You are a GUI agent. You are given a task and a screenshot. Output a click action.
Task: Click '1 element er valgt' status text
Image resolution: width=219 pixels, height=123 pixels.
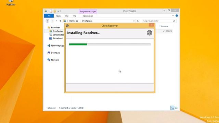tap(71, 108)
